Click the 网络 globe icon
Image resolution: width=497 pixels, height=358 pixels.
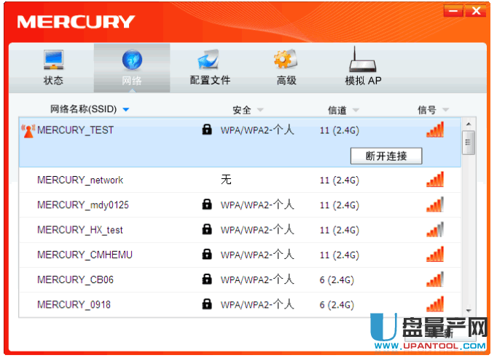(x=132, y=60)
